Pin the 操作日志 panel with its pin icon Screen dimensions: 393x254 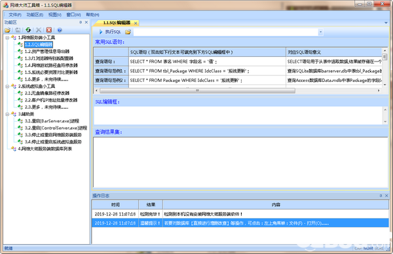click(x=381, y=195)
